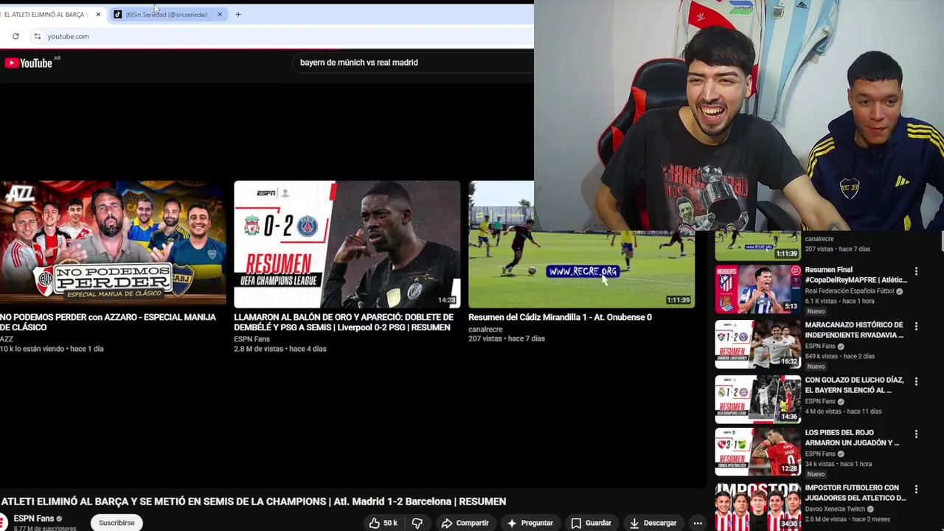Viewport: 944px width, 531px height.
Task: Click ATLETI ELIMINÓ AL BARÇA video title
Action: [254, 502]
